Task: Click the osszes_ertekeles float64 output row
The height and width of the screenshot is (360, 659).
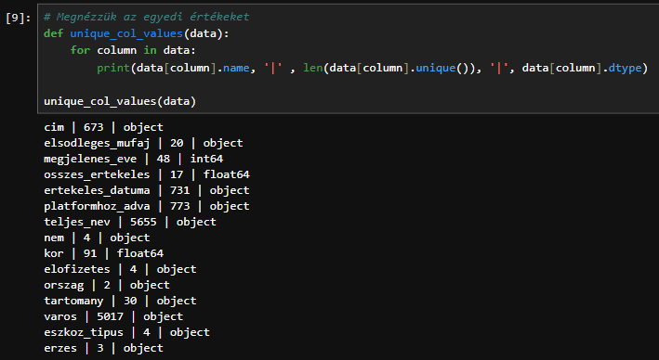Action: (147, 174)
